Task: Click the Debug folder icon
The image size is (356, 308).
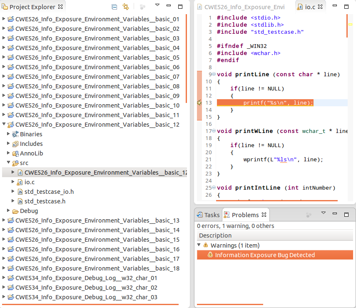Action: tap(15, 211)
